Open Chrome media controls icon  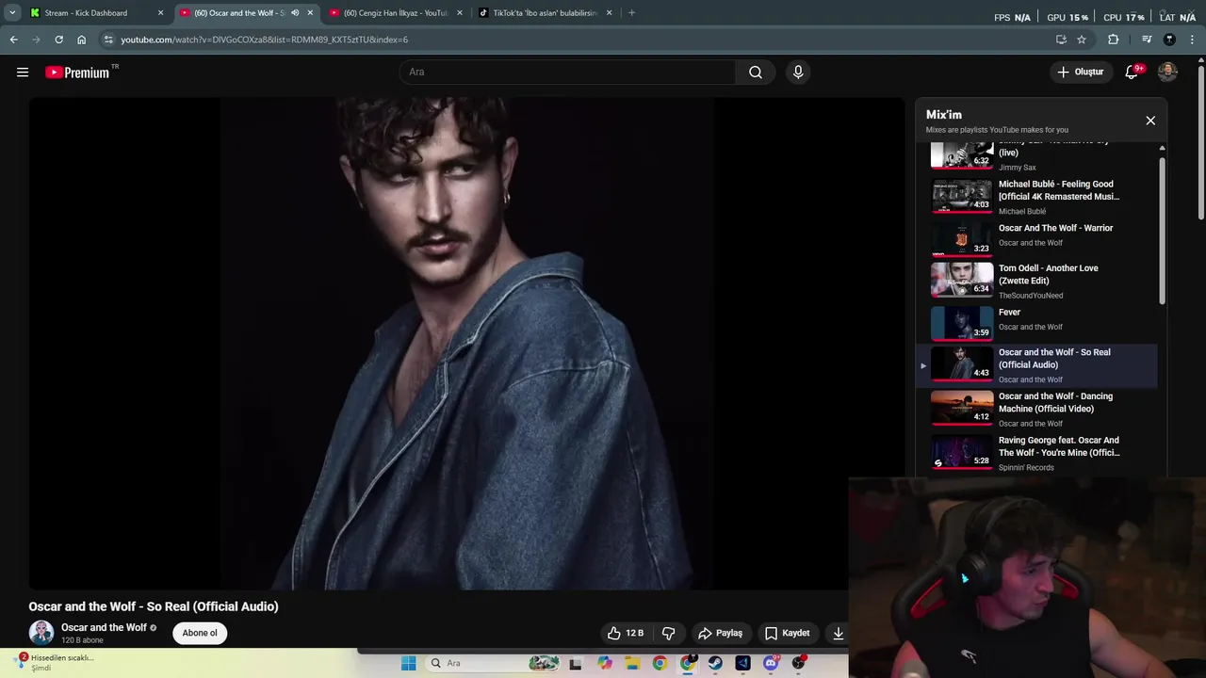click(1147, 40)
